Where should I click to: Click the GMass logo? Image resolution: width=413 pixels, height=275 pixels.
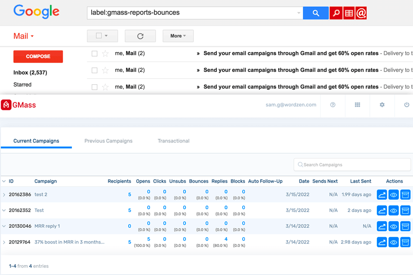(x=18, y=105)
